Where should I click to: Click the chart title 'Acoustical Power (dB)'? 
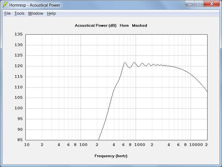(x=96, y=26)
